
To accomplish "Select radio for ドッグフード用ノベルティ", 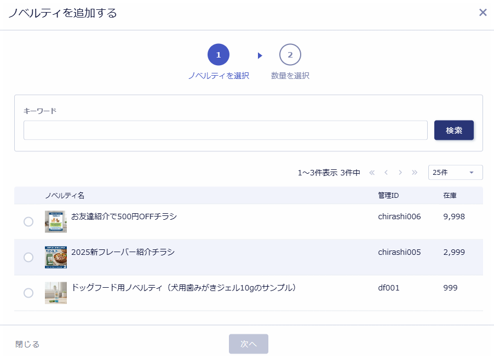I will [28, 293].
